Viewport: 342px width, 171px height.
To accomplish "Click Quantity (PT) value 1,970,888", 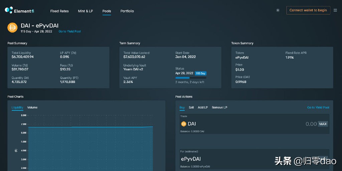I will point(67,82).
